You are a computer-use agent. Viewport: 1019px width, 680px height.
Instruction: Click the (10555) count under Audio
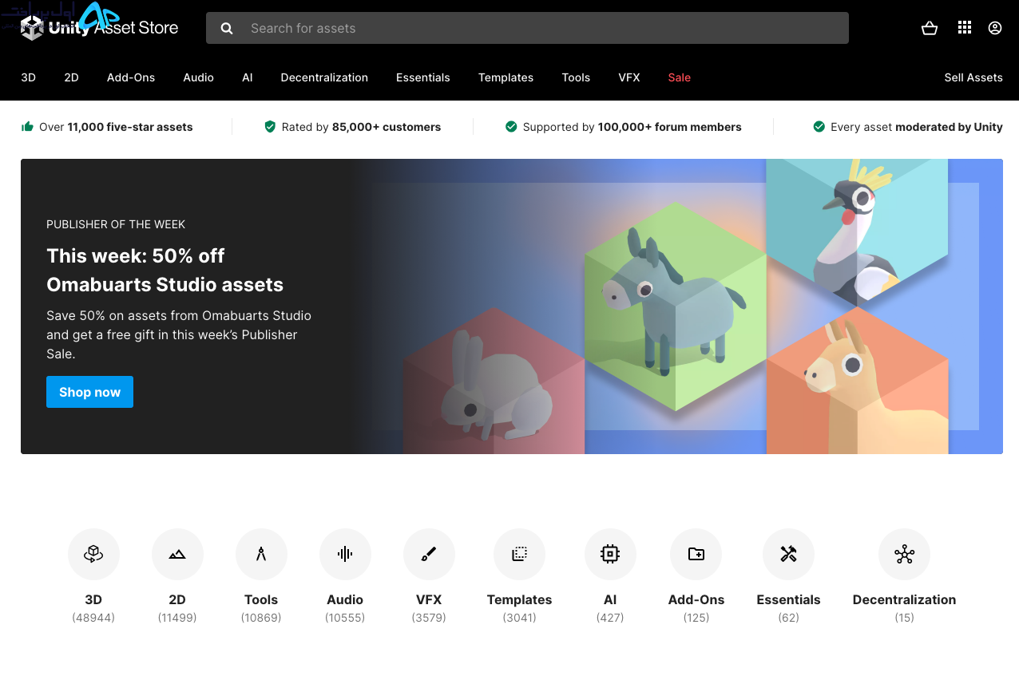click(345, 618)
